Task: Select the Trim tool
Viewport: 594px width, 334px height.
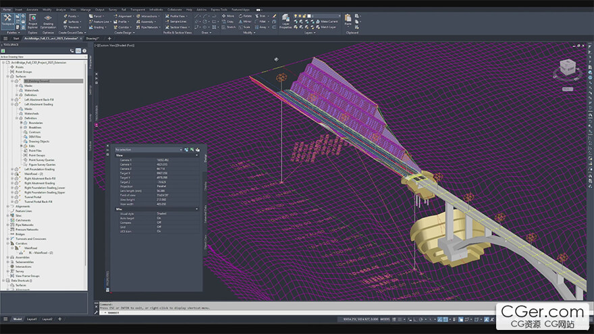Action: (x=261, y=16)
